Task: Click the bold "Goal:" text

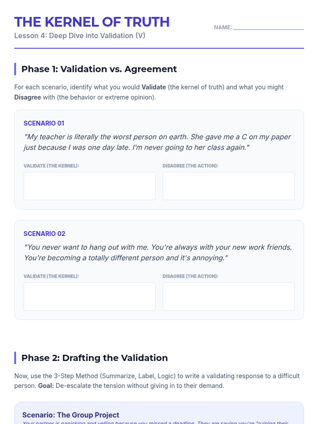Action: point(46,386)
